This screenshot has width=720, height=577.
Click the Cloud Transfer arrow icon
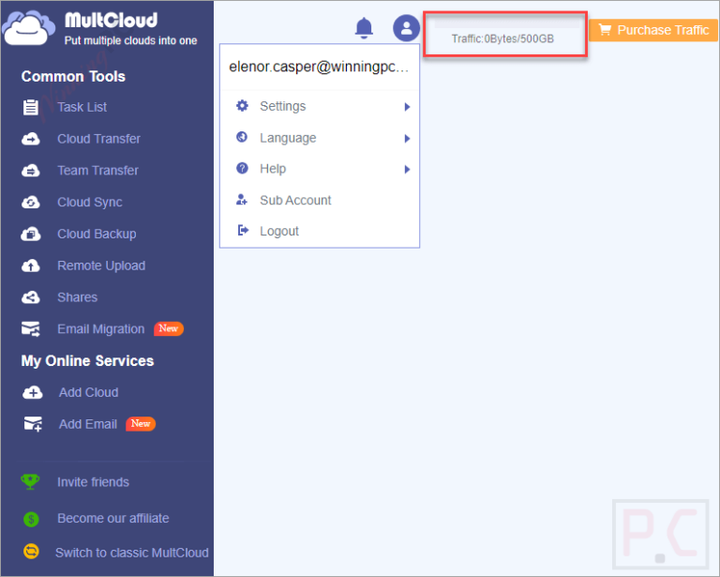point(31,139)
